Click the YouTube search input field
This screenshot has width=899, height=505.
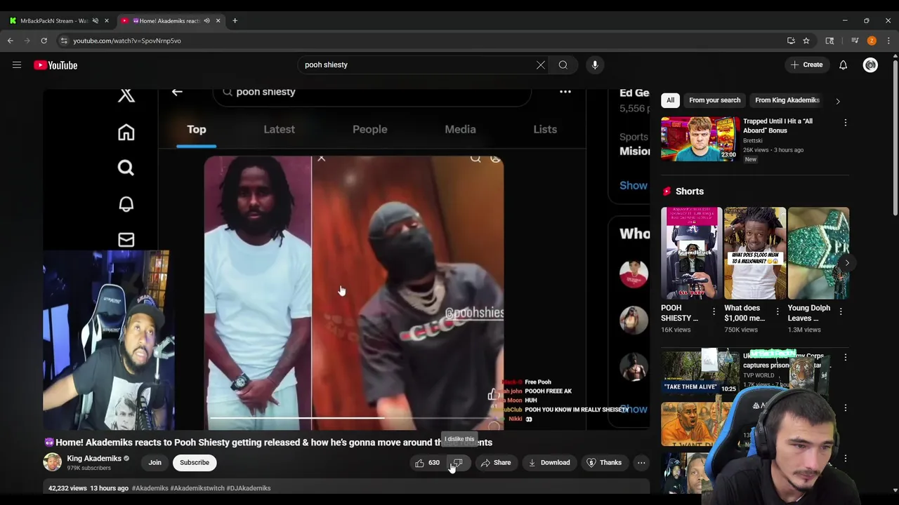(x=418, y=65)
